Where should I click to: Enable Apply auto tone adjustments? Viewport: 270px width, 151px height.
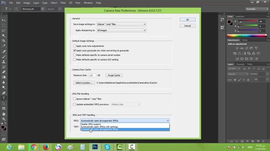tap(74, 46)
